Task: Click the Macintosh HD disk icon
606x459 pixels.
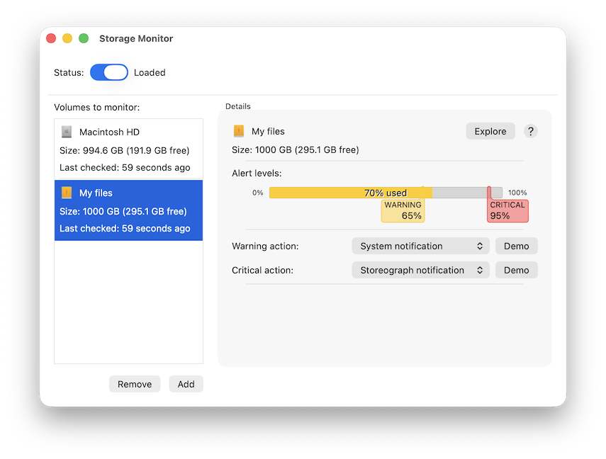Action: pos(66,132)
